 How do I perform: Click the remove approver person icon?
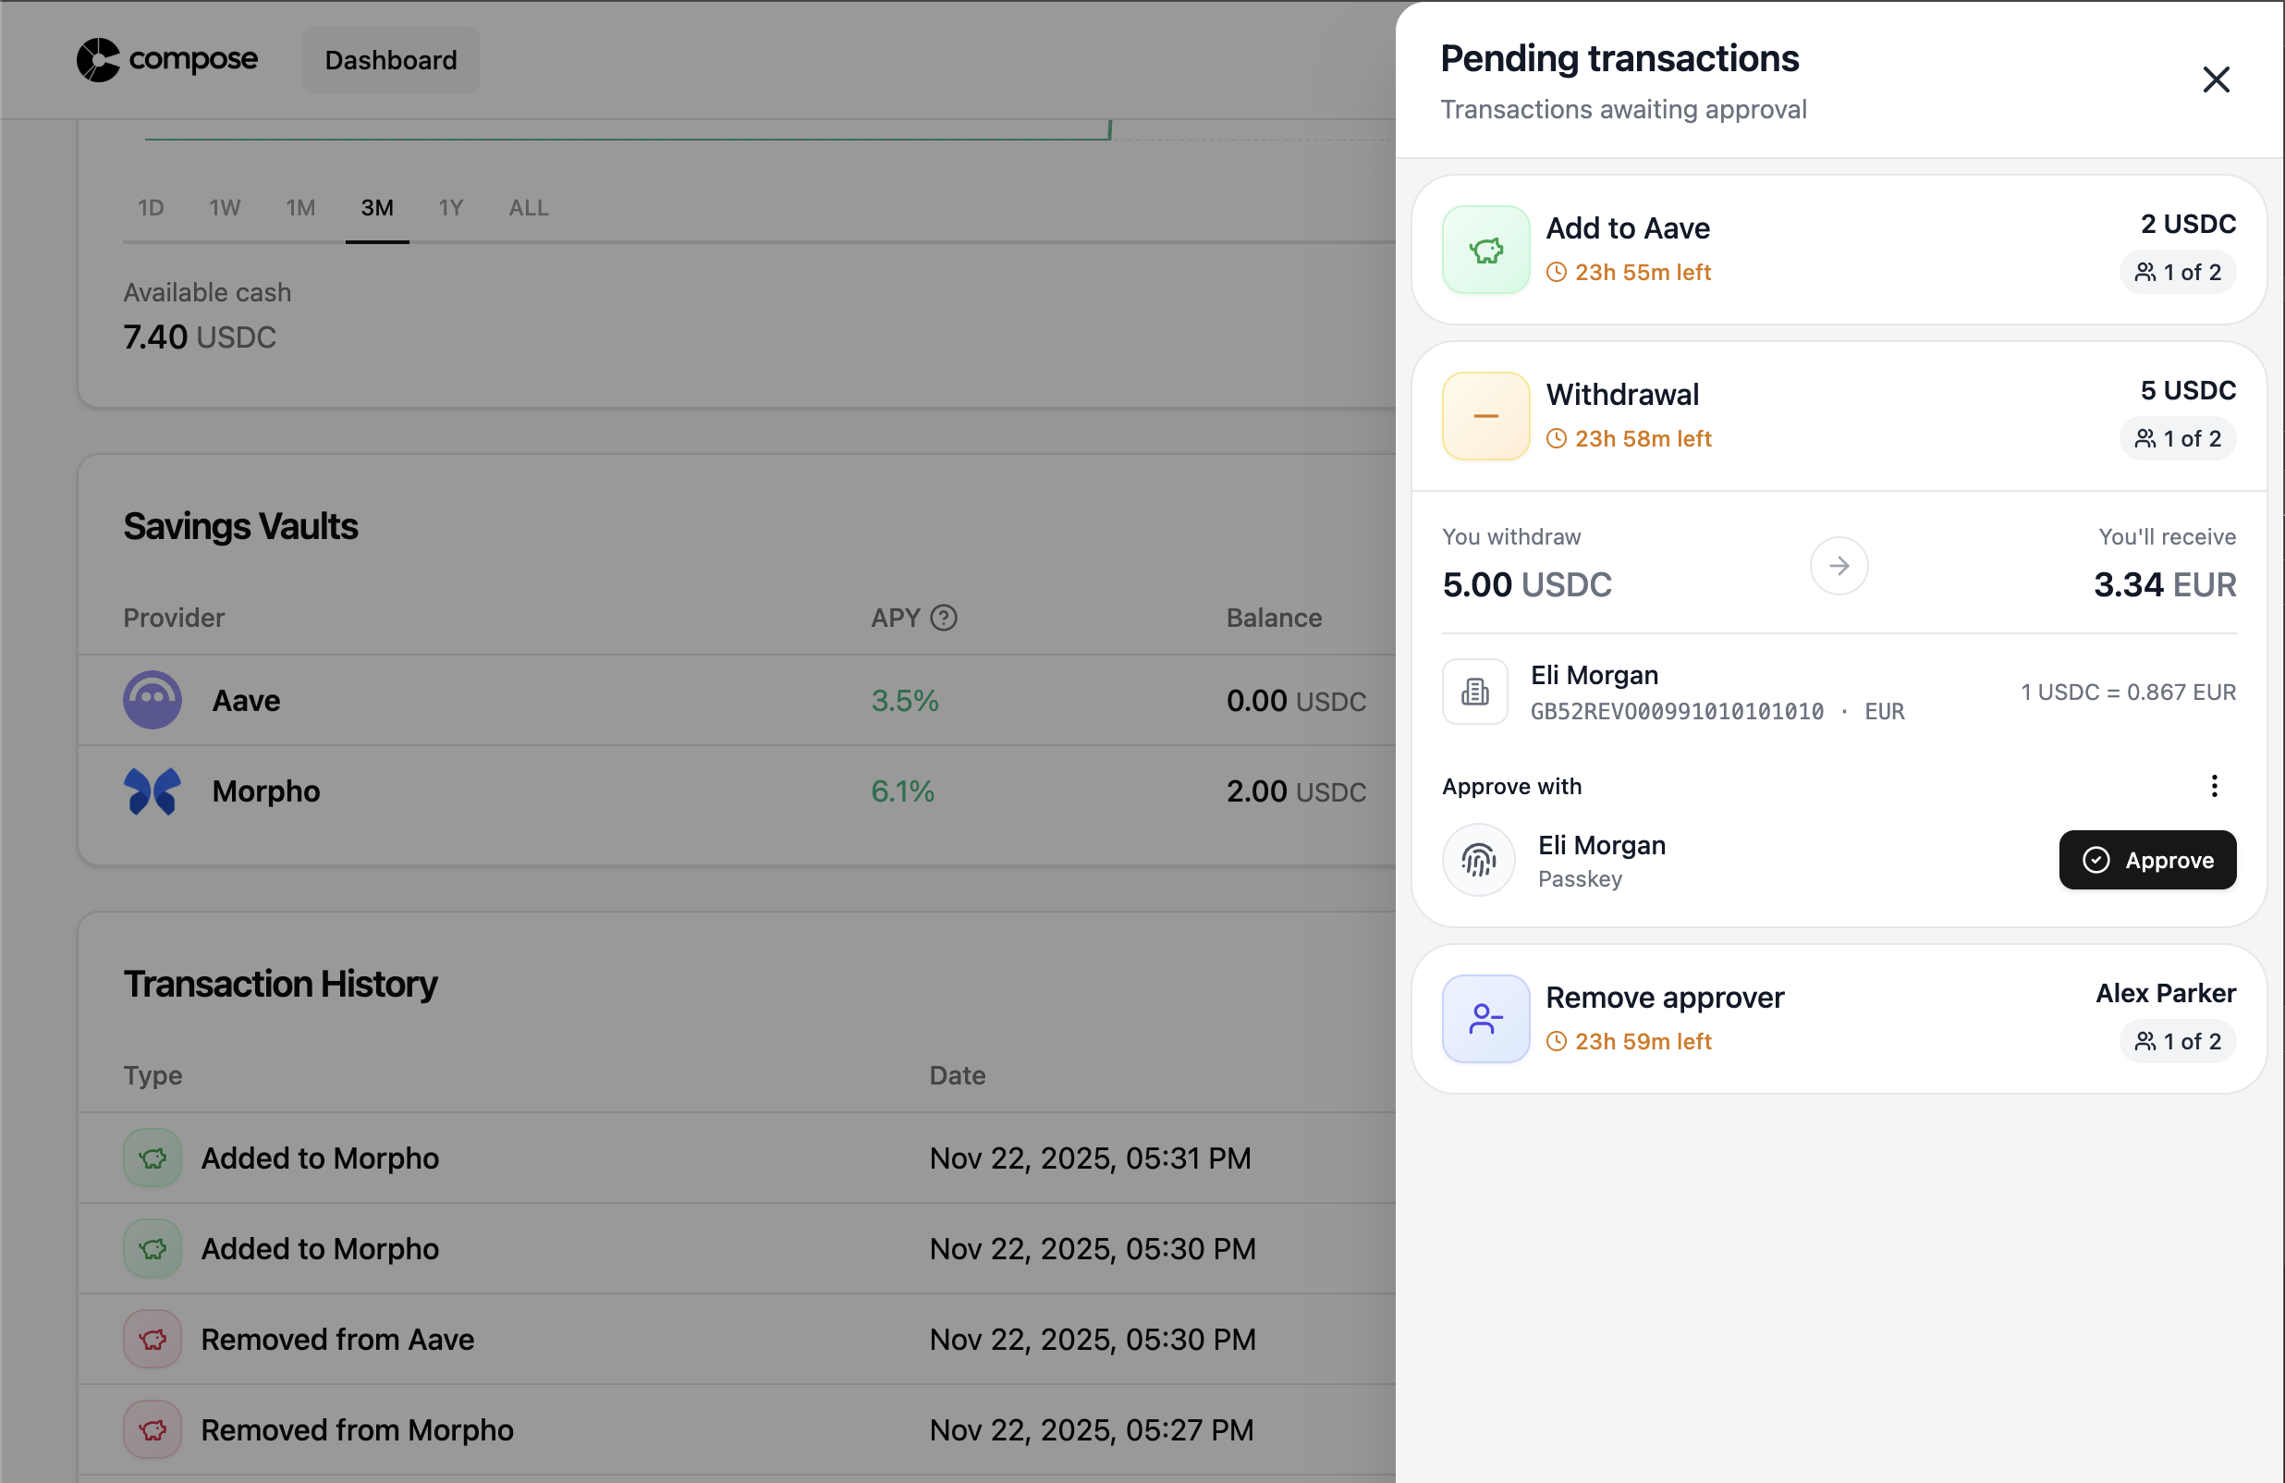[1485, 1019]
